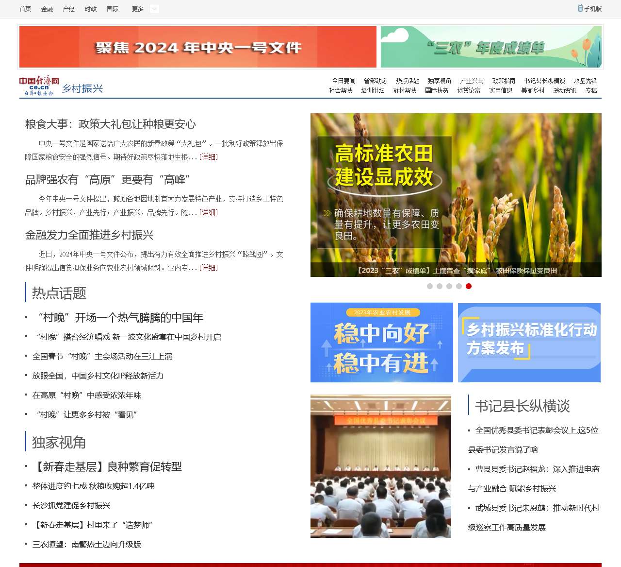
Task: Open 滚动资讯 navigation link
Action: [x=565, y=90]
